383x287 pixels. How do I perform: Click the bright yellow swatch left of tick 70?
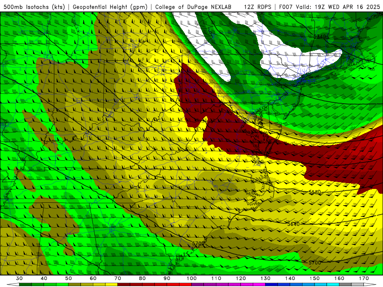pyautogui.click(x=112, y=285)
